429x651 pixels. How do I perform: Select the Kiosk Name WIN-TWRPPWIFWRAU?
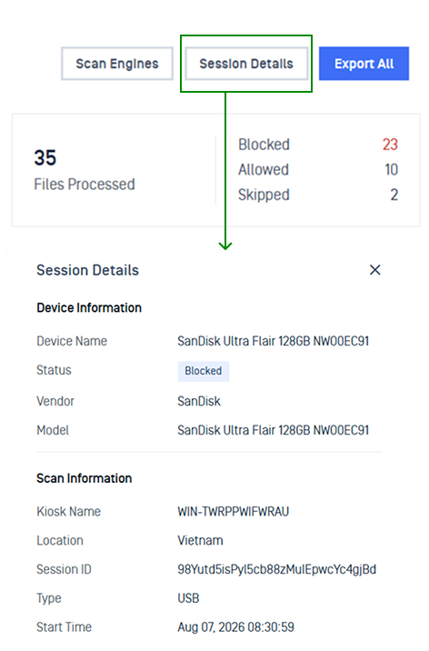(234, 512)
